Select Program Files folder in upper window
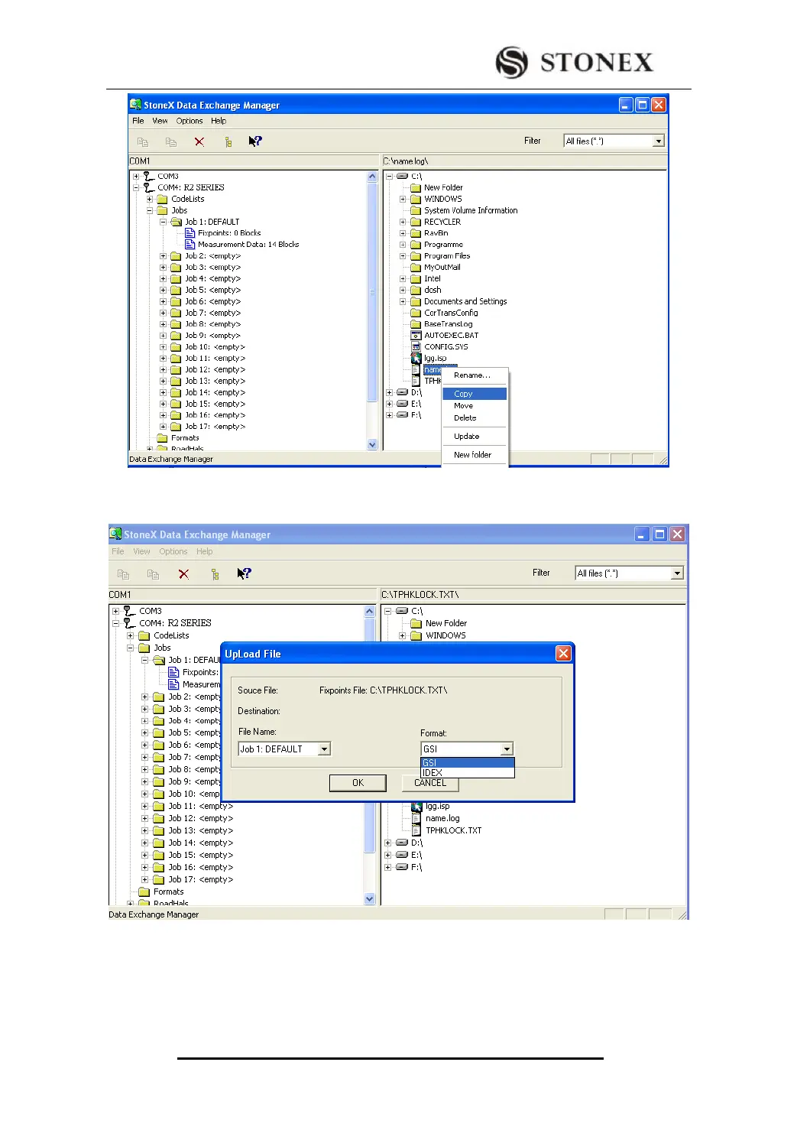The width and height of the screenshot is (797, 1127). [447, 256]
